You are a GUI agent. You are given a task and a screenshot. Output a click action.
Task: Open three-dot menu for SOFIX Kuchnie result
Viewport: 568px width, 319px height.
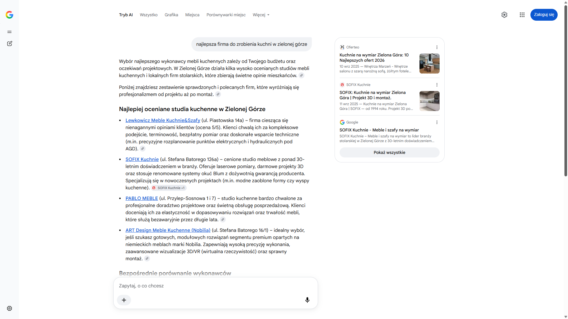click(x=437, y=85)
